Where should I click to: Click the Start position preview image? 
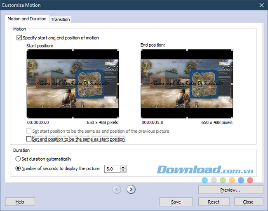point(73,84)
